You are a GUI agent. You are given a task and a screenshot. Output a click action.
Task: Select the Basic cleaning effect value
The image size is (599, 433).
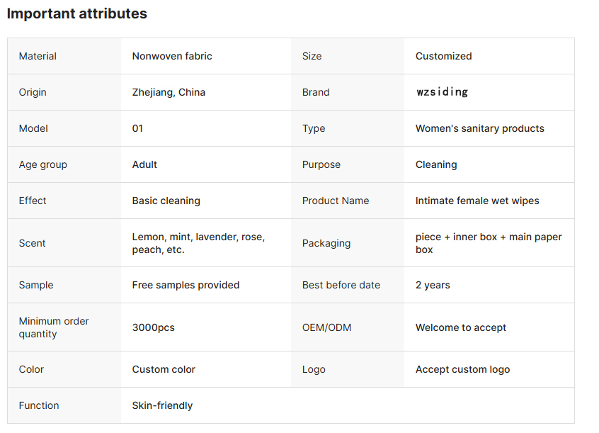(166, 201)
